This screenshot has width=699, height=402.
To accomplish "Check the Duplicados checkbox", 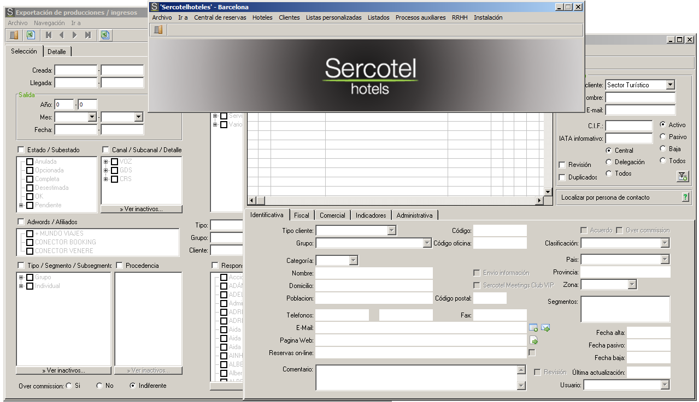I will coord(562,177).
